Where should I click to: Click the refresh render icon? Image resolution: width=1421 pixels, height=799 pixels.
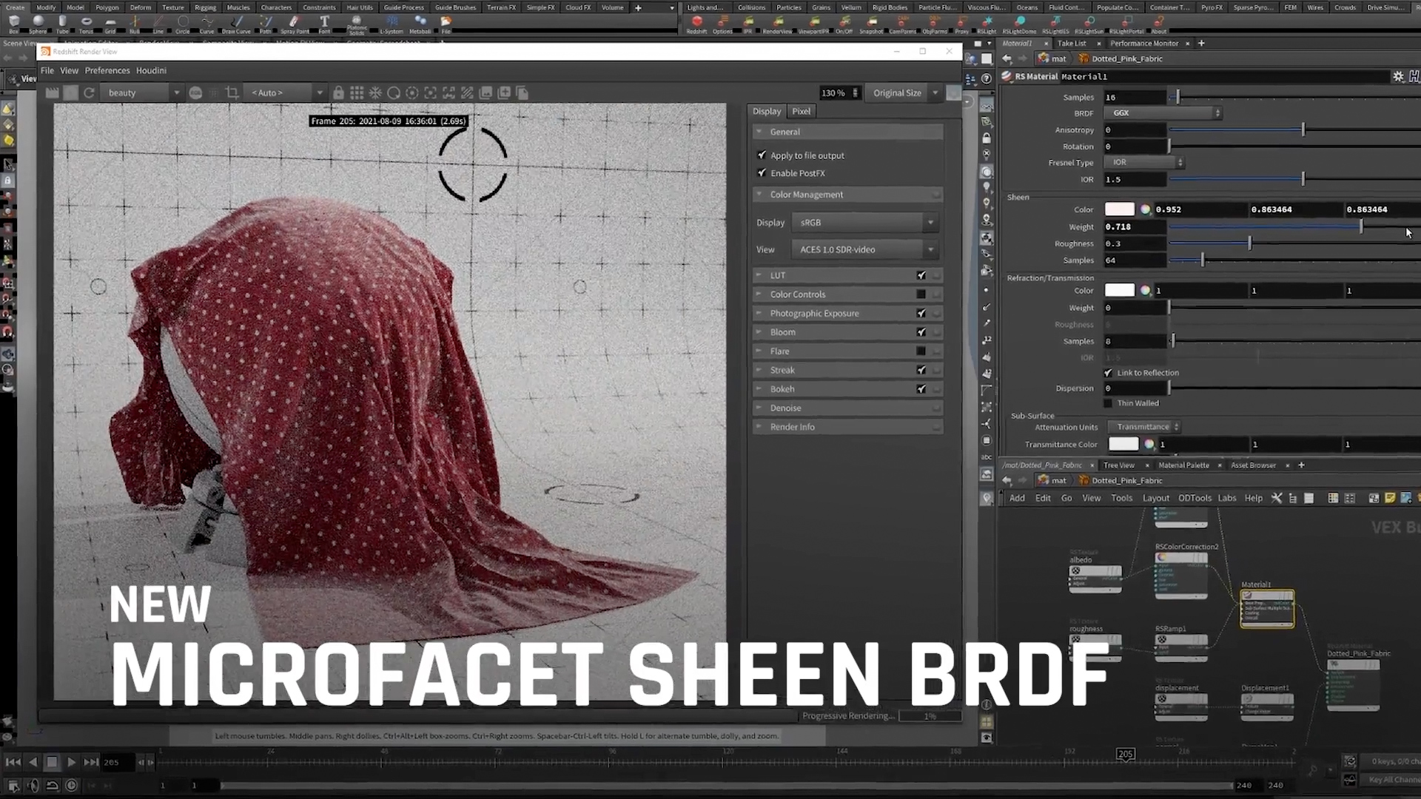(x=90, y=92)
